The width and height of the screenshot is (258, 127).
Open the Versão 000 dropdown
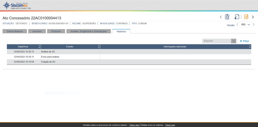pos(245,24)
